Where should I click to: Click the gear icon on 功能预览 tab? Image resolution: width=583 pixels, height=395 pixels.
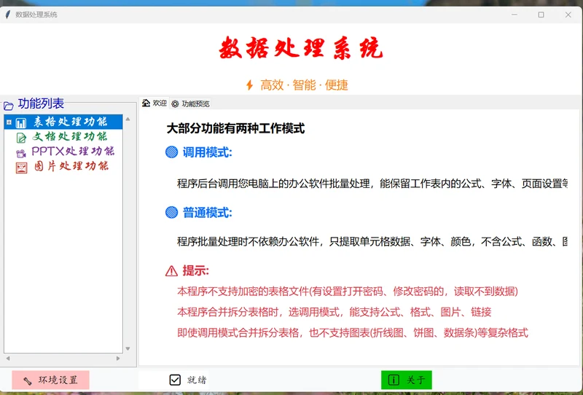(175, 104)
